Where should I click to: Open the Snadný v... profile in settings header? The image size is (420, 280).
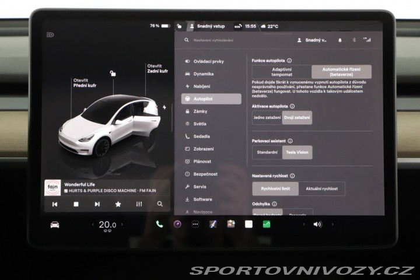click(x=312, y=40)
